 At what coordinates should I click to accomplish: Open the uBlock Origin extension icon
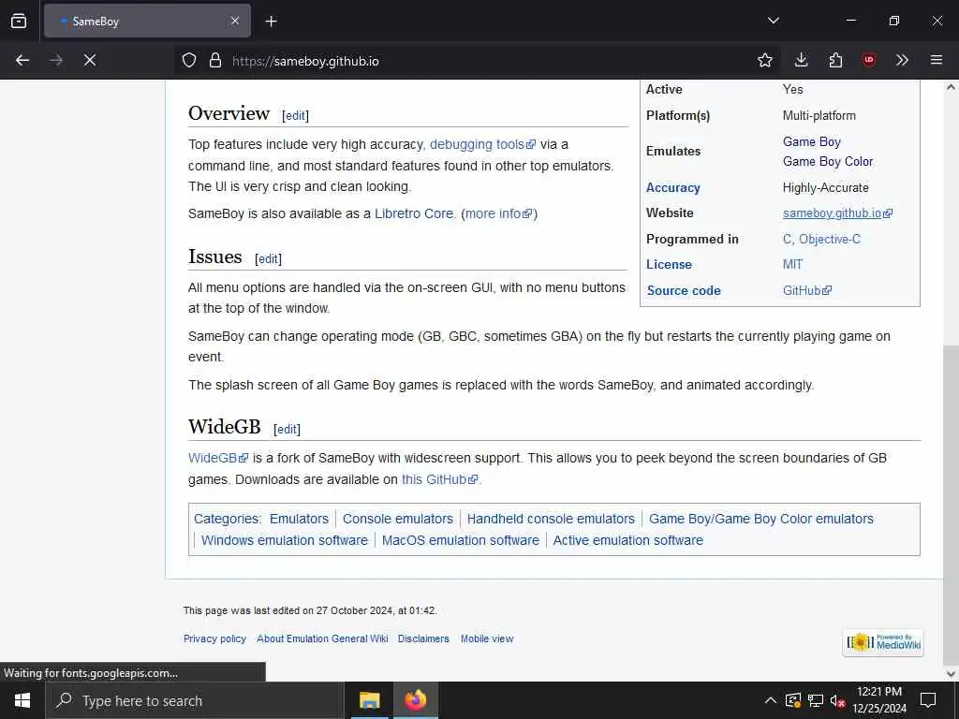click(x=868, y=60)
